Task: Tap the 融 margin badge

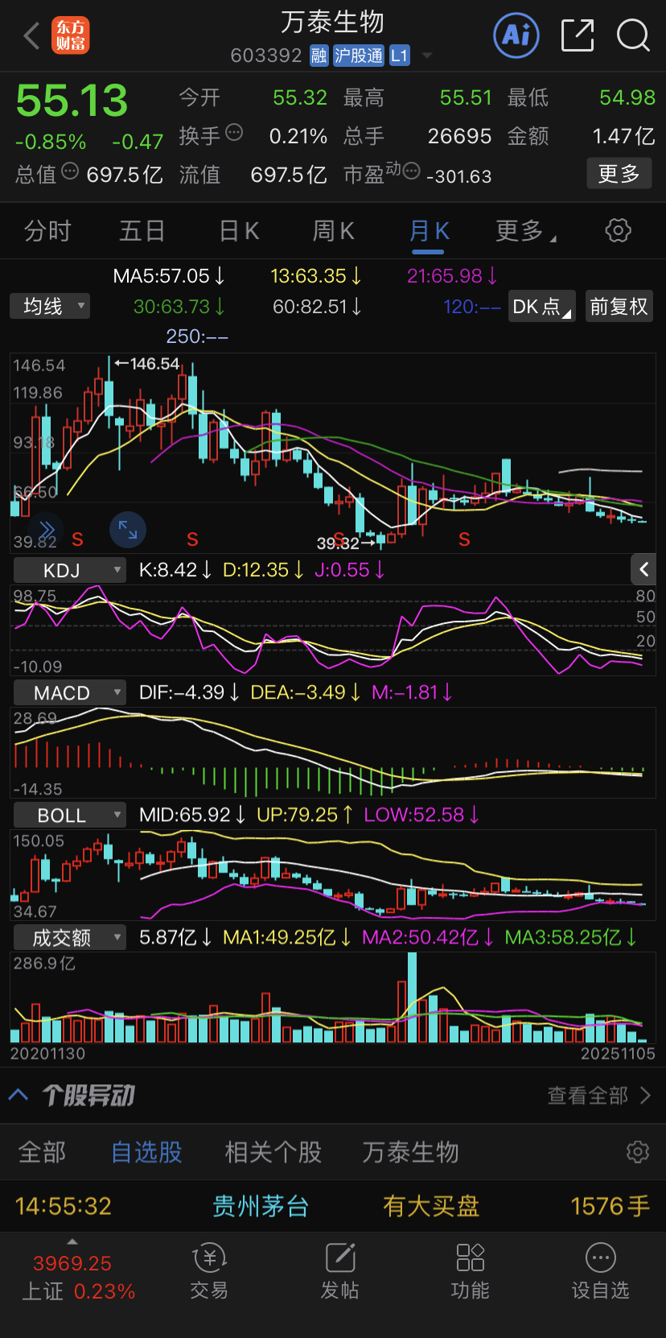Action: pos(319,56)
